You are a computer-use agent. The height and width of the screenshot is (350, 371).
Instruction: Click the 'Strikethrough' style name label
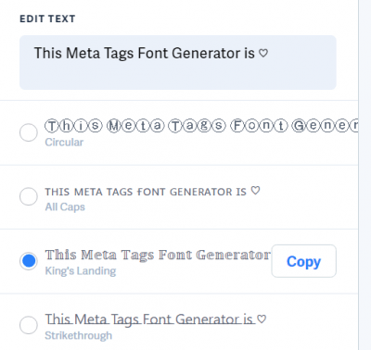79,335
